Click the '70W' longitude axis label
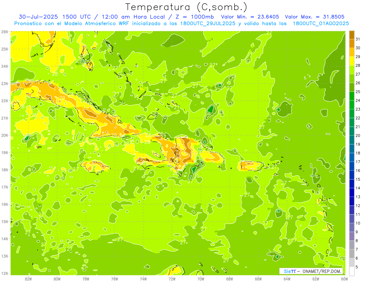This screenshot has height=283, width=366. point(201,279)
